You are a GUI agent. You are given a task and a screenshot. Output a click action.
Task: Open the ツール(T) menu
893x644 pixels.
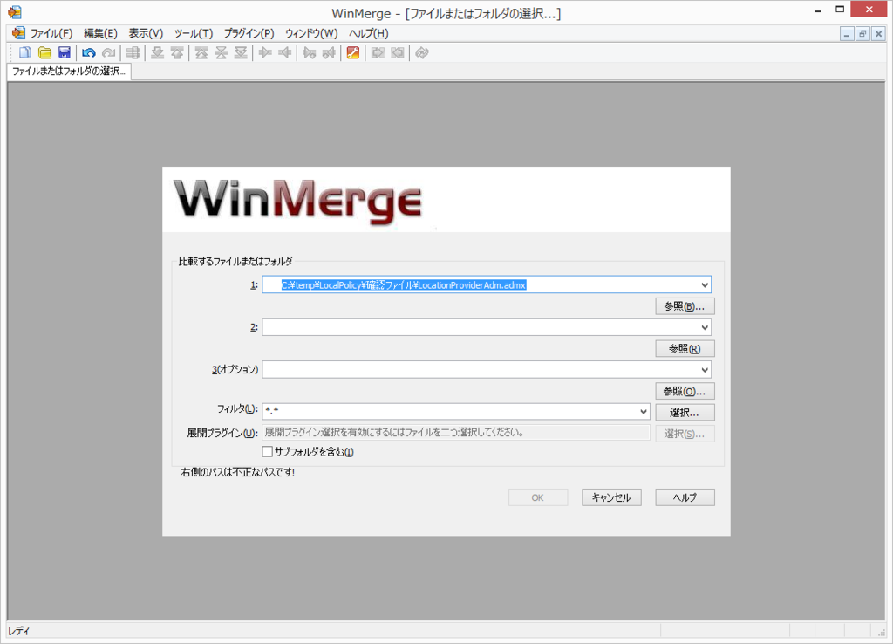[193, 34]
